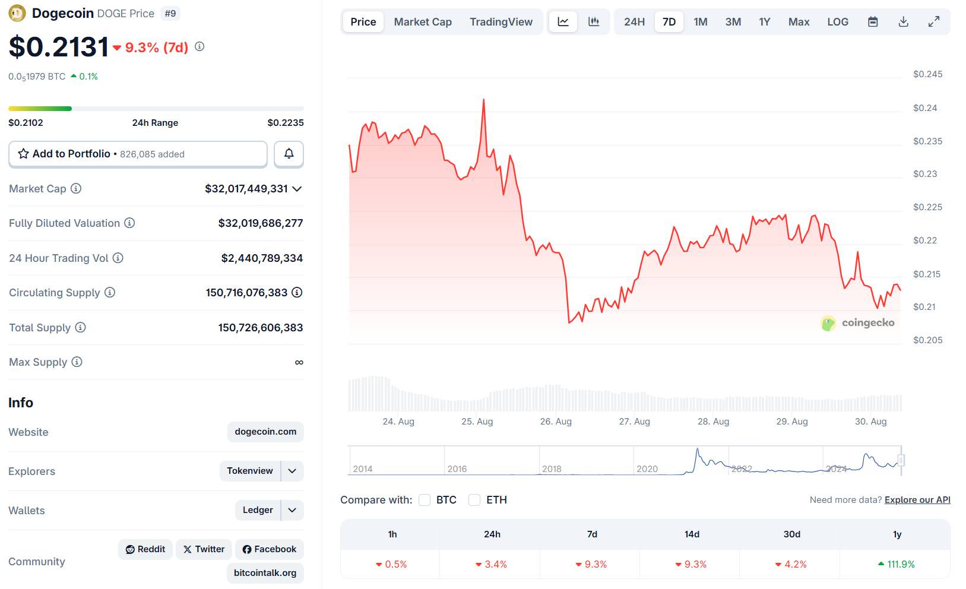966x589 pixels.
Task: Click the 24h 3.4% performance cell
Action: (491, 564)
